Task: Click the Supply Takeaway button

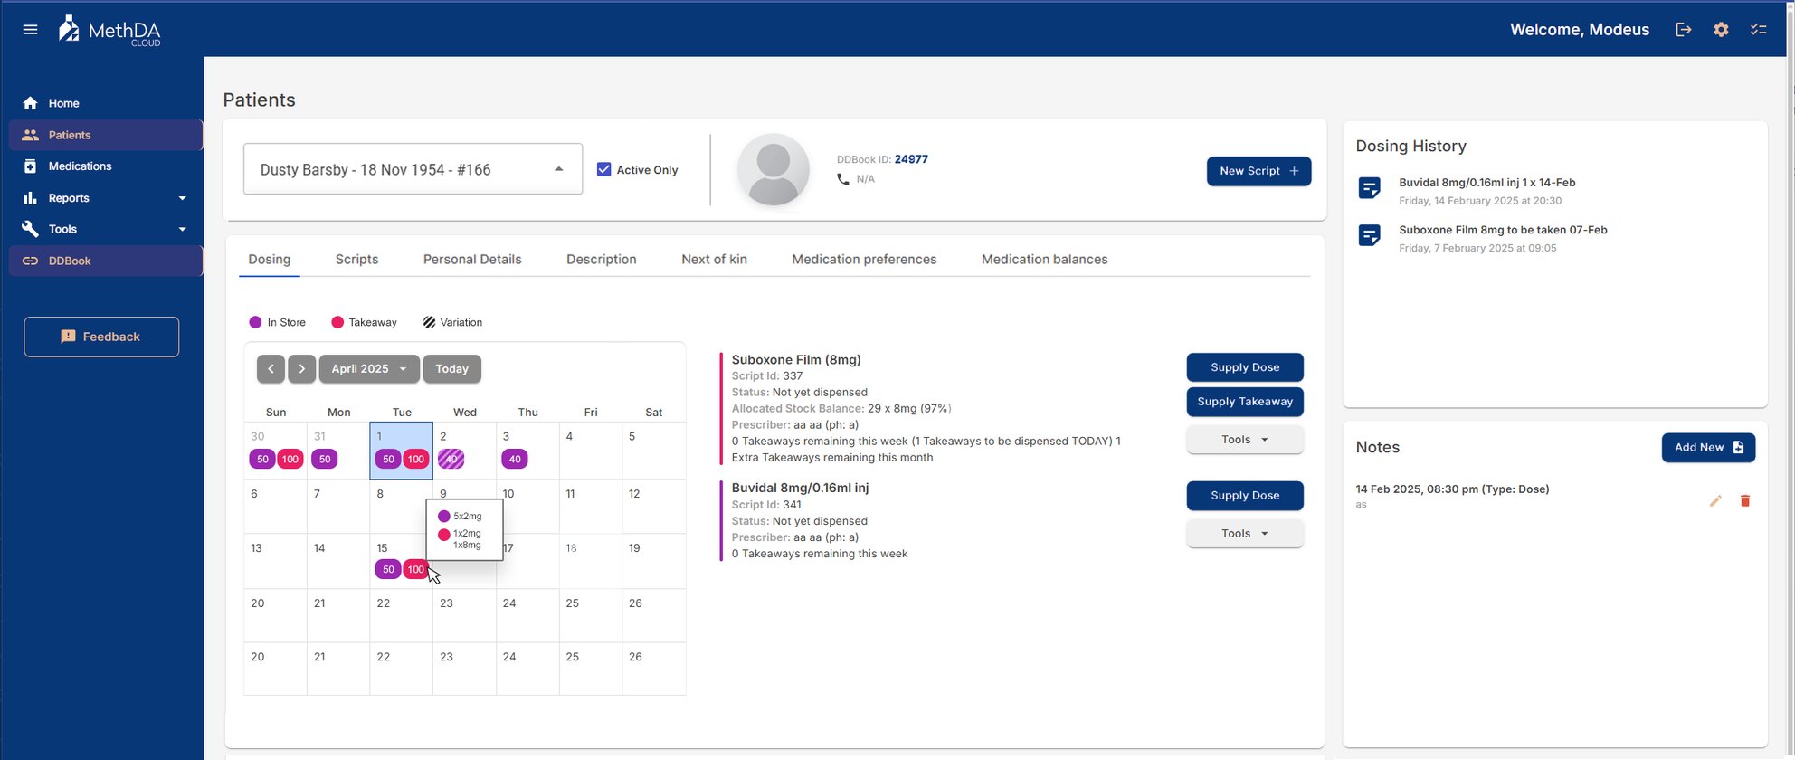Action: click(x=1244, y=402)
